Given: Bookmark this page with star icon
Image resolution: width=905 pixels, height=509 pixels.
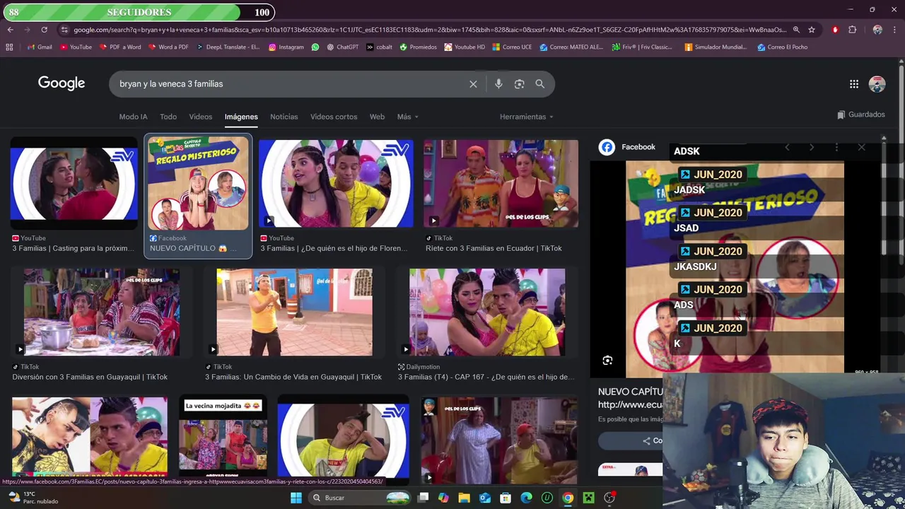Looking at the screenshot, I should [x=812, y=30].
